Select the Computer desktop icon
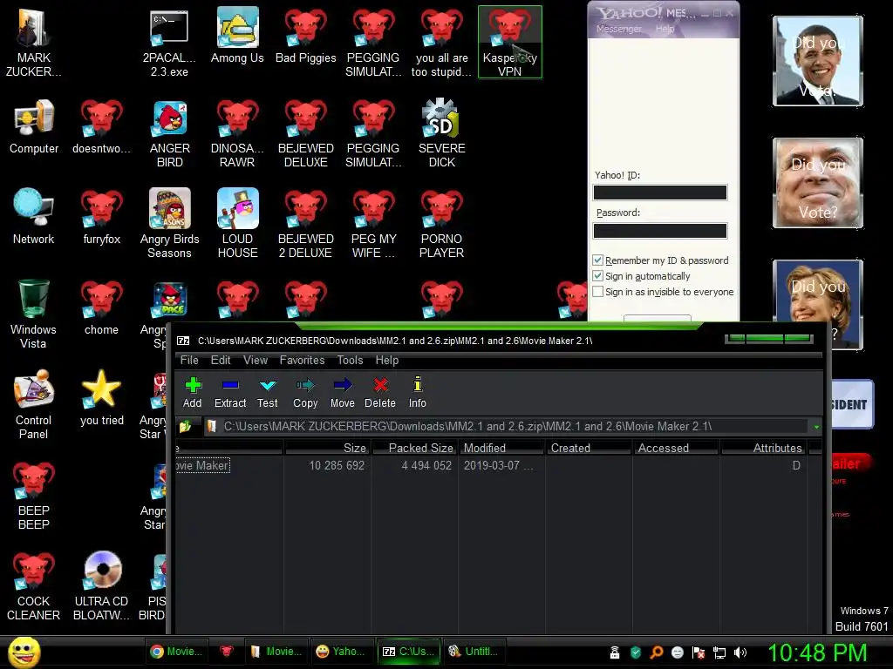This screenshot has width=893, height=669. pos(34,126)
